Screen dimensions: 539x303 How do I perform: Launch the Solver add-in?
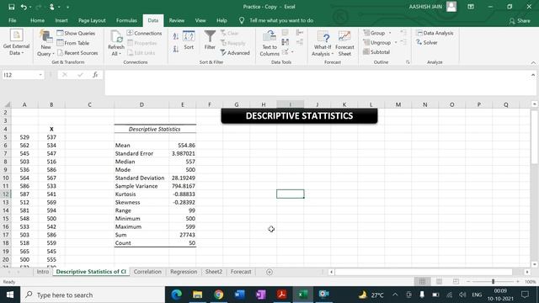point(427,43)
